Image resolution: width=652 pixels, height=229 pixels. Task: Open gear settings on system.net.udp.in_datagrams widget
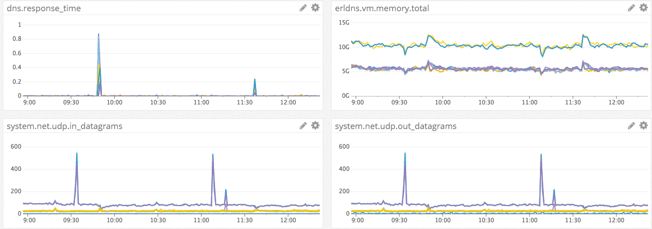pos(315,125)
